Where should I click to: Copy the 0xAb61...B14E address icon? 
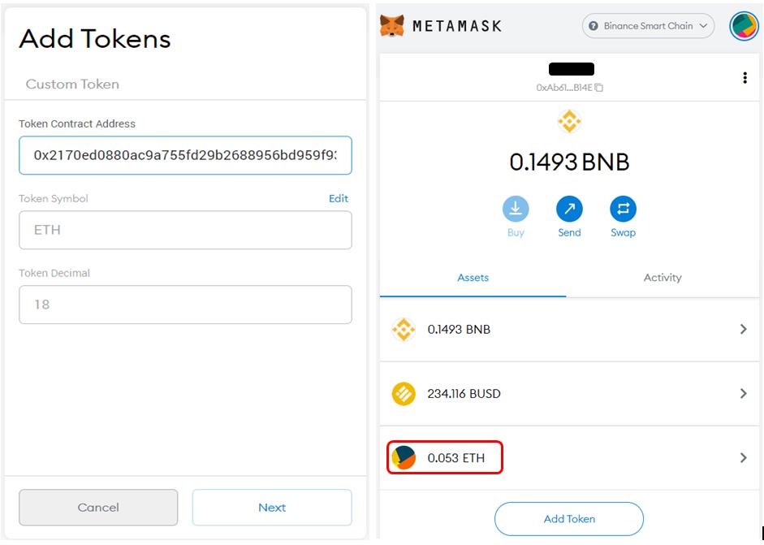(x=599, y=88)
